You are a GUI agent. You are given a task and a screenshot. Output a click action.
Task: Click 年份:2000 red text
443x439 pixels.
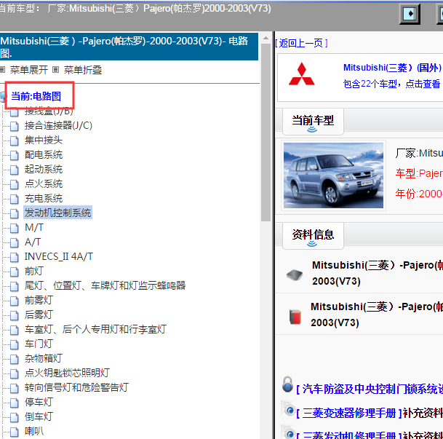(x=419, y=194)
